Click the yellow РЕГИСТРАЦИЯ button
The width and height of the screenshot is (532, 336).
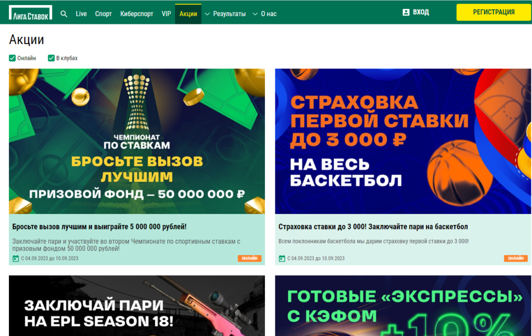tap(494, 12)
